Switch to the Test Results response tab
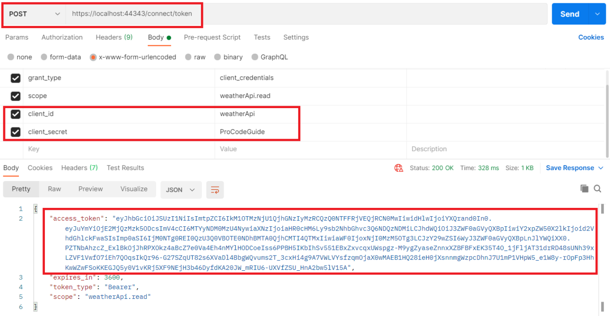The height and width of the screenshot is (316, 610). (x=125, y=168)
